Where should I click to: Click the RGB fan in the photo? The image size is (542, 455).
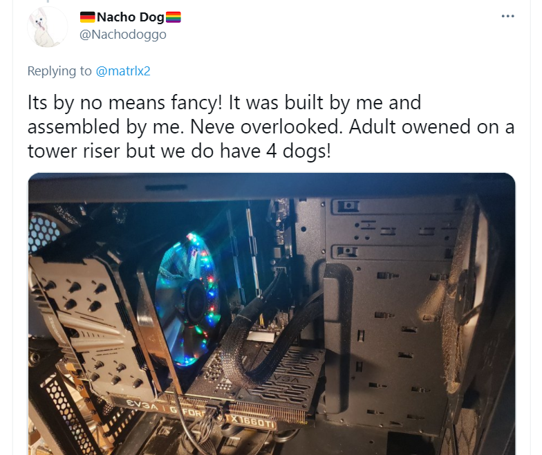[187, 299]
